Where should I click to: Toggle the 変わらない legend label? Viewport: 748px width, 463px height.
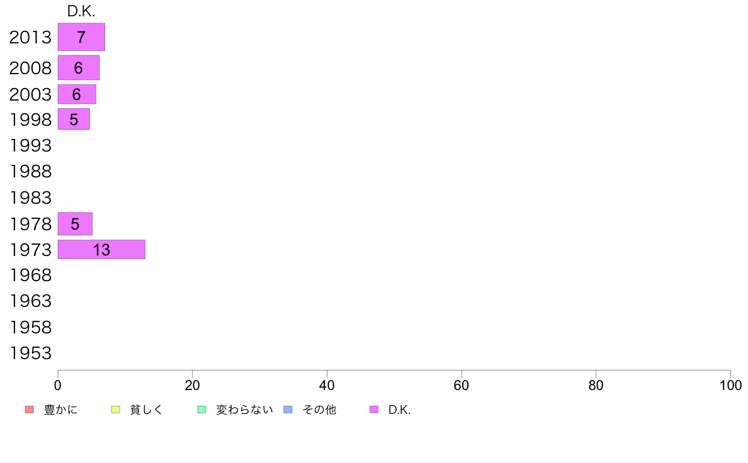click(x=244, y=410)
